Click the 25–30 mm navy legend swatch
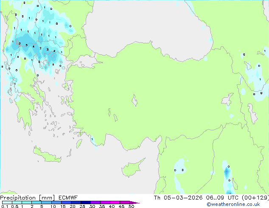 pos(85,202)
